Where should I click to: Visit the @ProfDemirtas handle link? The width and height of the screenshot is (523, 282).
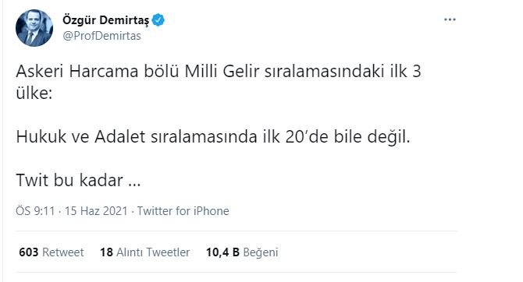point(101,36)
